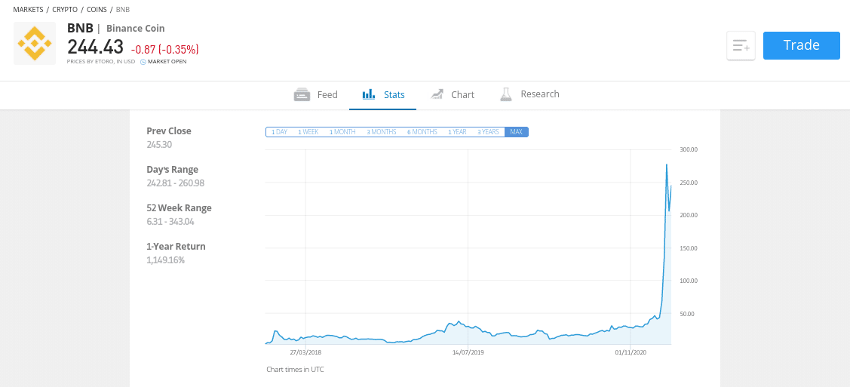Click the Research flask icon
The width and height of the screenshot is (850, 387).
[x=506, y=94]
